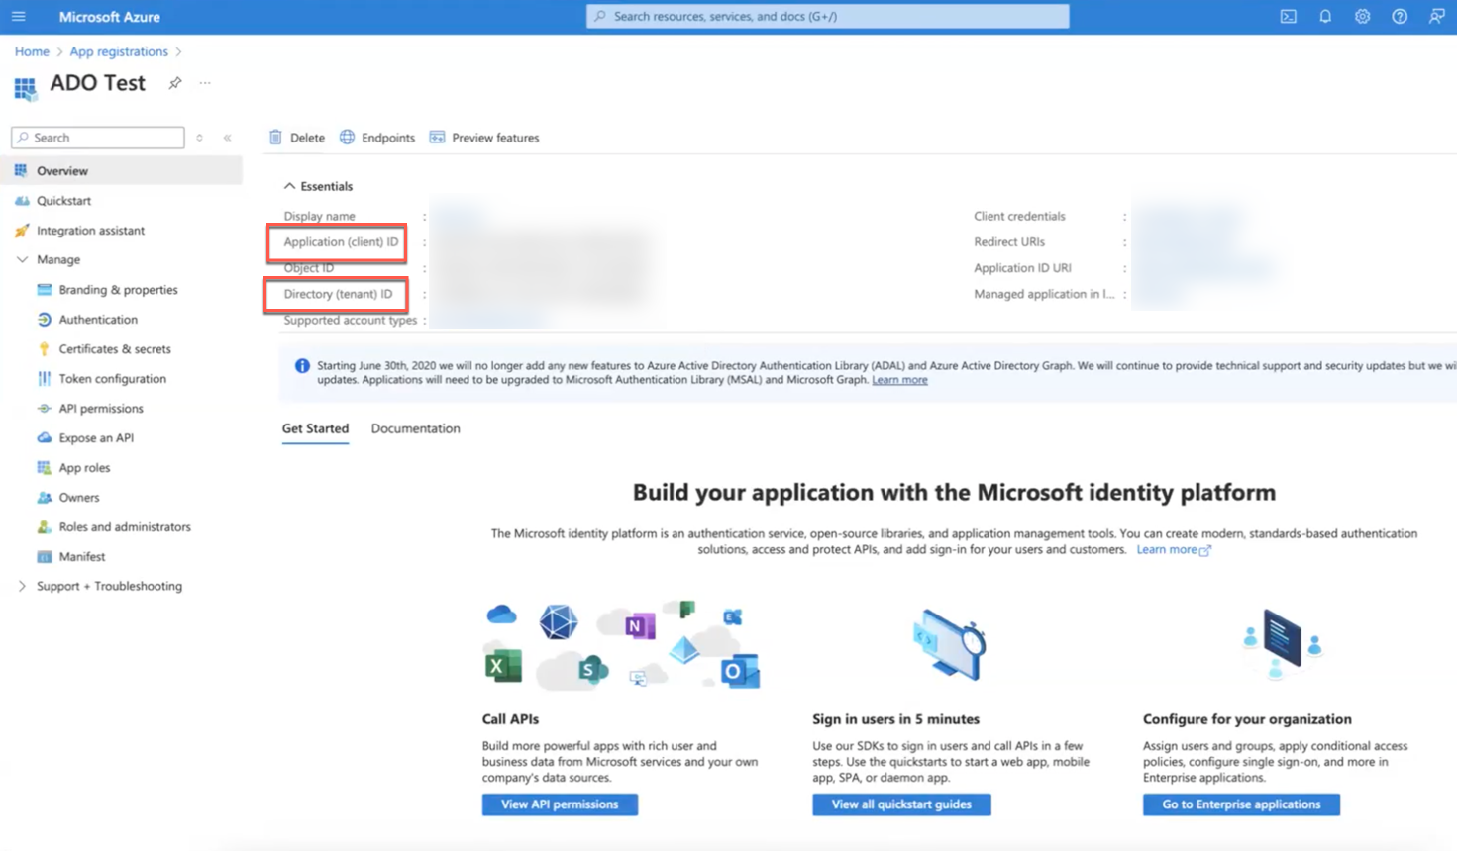Click Object ID label
Image resolution: width=1457 pixels, height=851 pixels.
308,268
